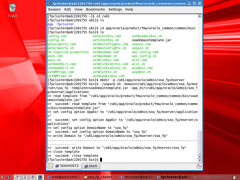Activate the dimmed fpcluster@adc61 taskbar entry
This screenshot has height=180, width=240.
(210, 177)
